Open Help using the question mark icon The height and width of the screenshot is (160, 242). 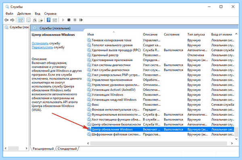tap(49, 20)
